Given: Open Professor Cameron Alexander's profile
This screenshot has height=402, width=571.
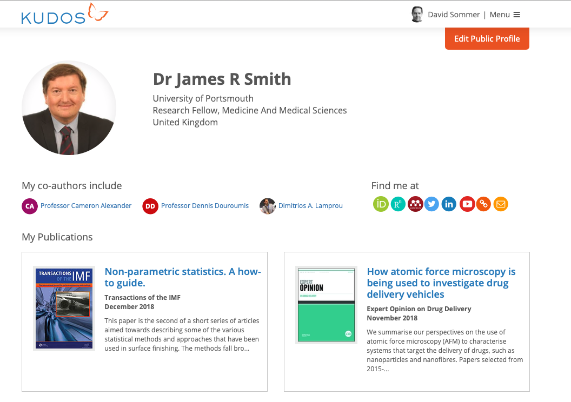Looking at the screenshot, I should (x=85, y=206).
